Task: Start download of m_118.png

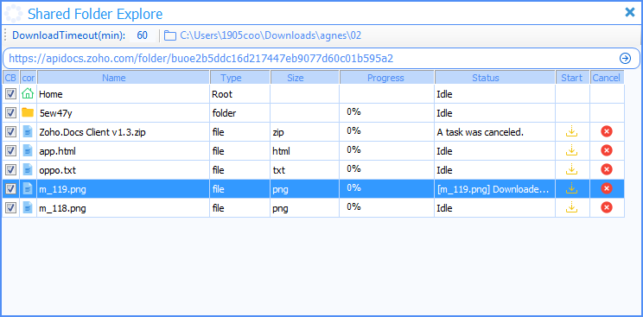Action: 571,207
